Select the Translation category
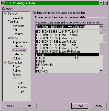The image size is (109, 111). point(19,50)
